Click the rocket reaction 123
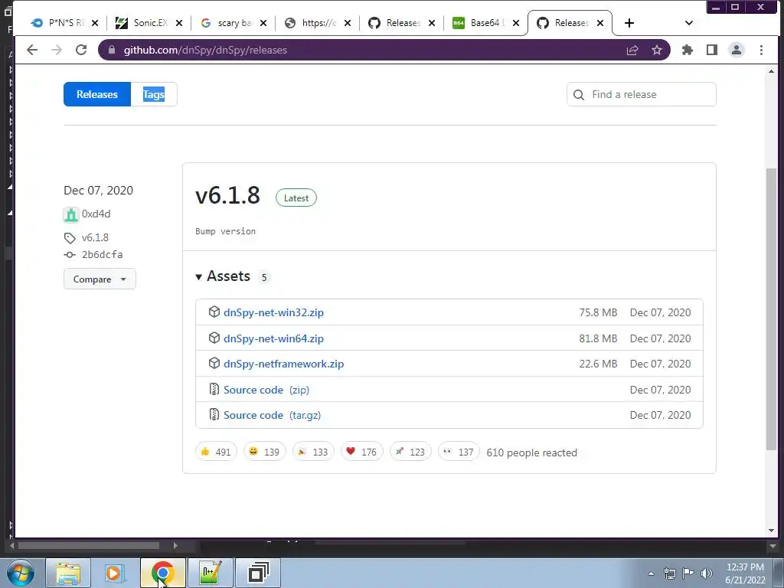 click(410, 452)
